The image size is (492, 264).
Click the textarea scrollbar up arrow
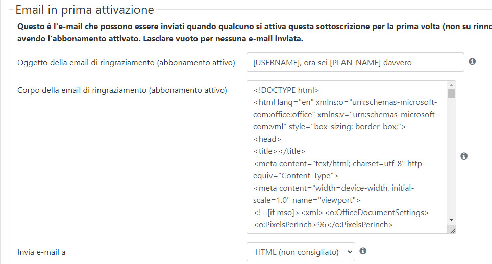(451, 85)
